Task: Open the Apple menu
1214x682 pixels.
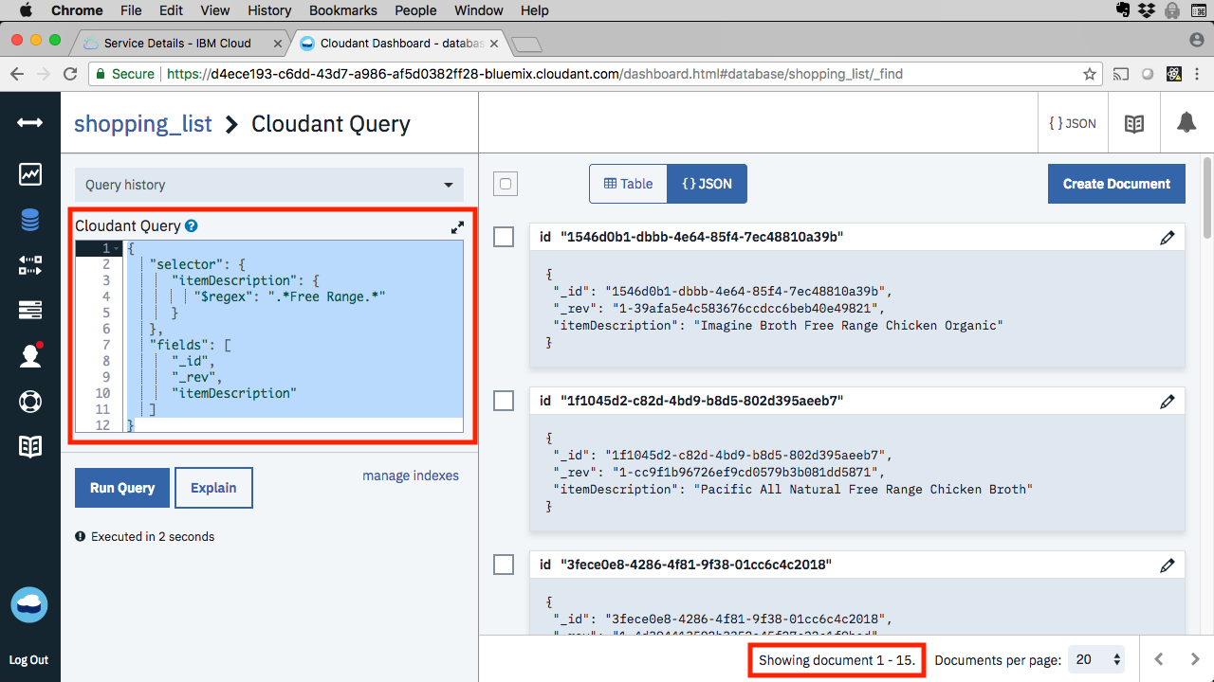Action: pos(26,10)
